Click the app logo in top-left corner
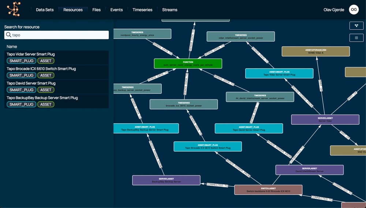Viewport: 366px width, 208px height. [14, 9]
